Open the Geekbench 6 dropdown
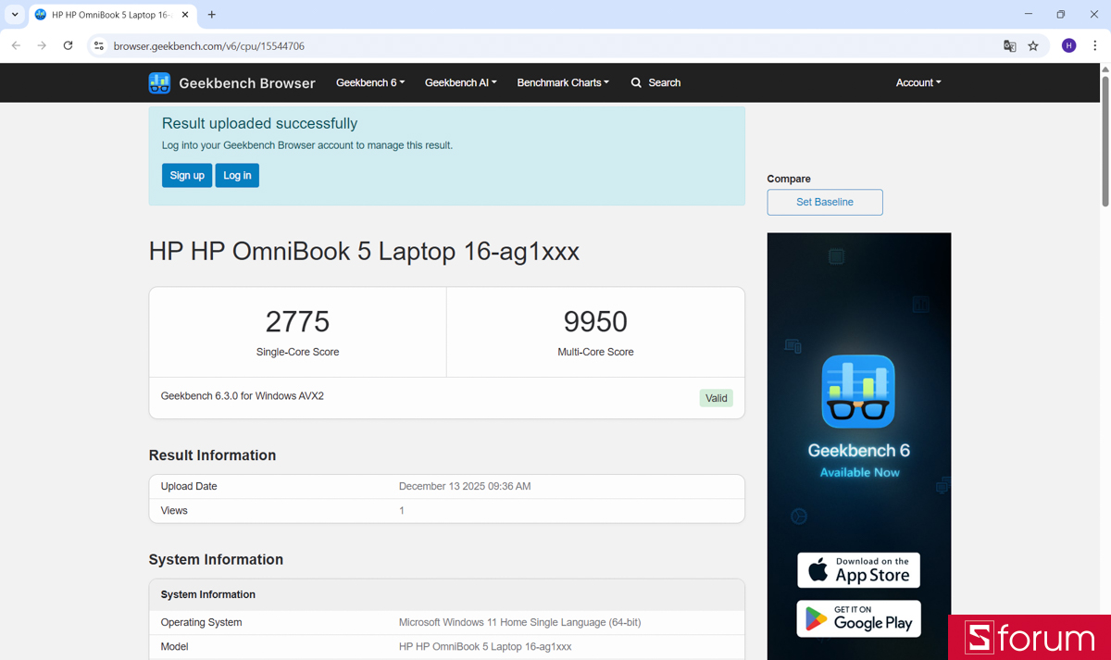The width and height of the screenshot is (1111, 660). [x=369, y=82]
